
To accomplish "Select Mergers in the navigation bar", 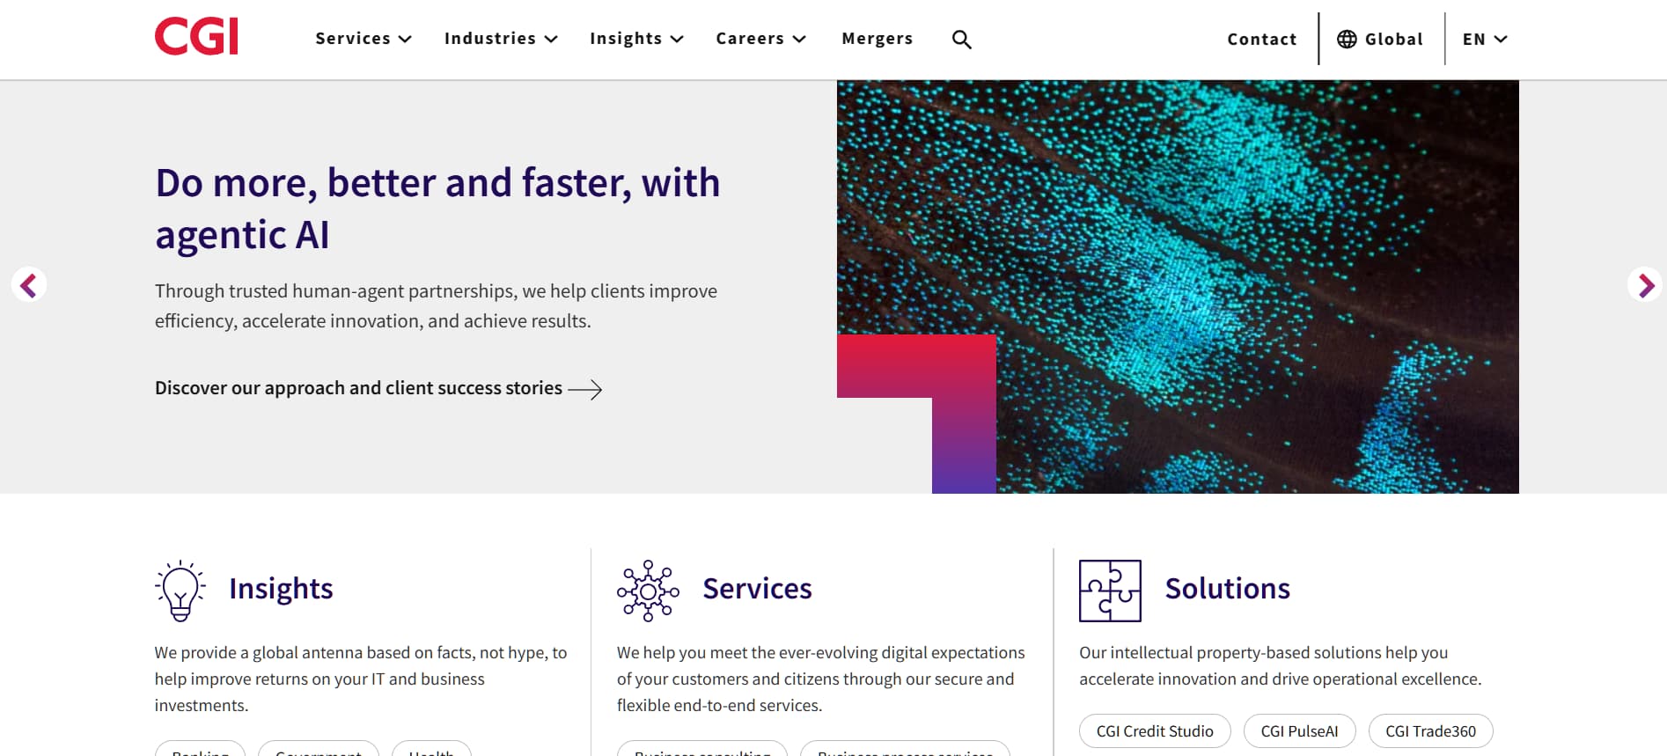I will point(877,38).
